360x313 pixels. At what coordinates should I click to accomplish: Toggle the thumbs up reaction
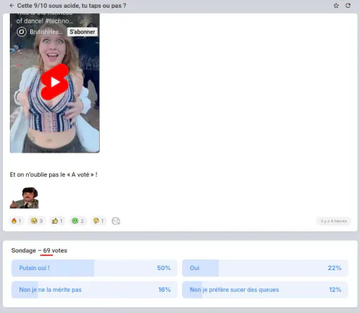57,221
